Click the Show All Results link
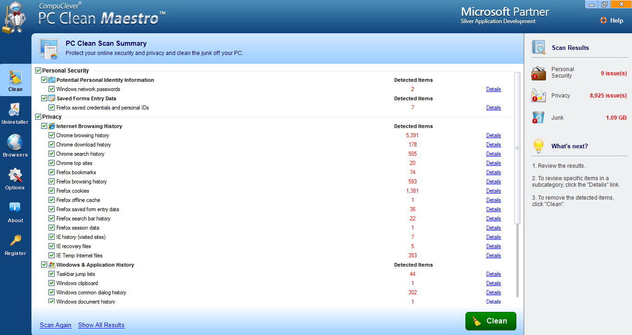The image size is (632, 335). coord(101,325)
